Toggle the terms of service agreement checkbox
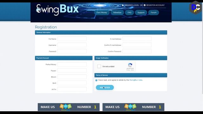Image resolution: width=203 pixels, height=114 pixels. click(96, 80)
